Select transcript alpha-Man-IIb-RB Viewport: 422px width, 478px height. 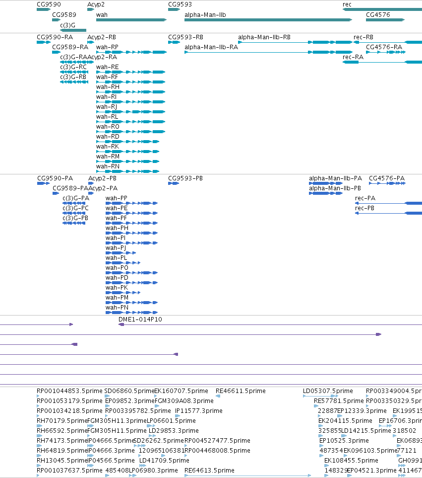[264, 37]
